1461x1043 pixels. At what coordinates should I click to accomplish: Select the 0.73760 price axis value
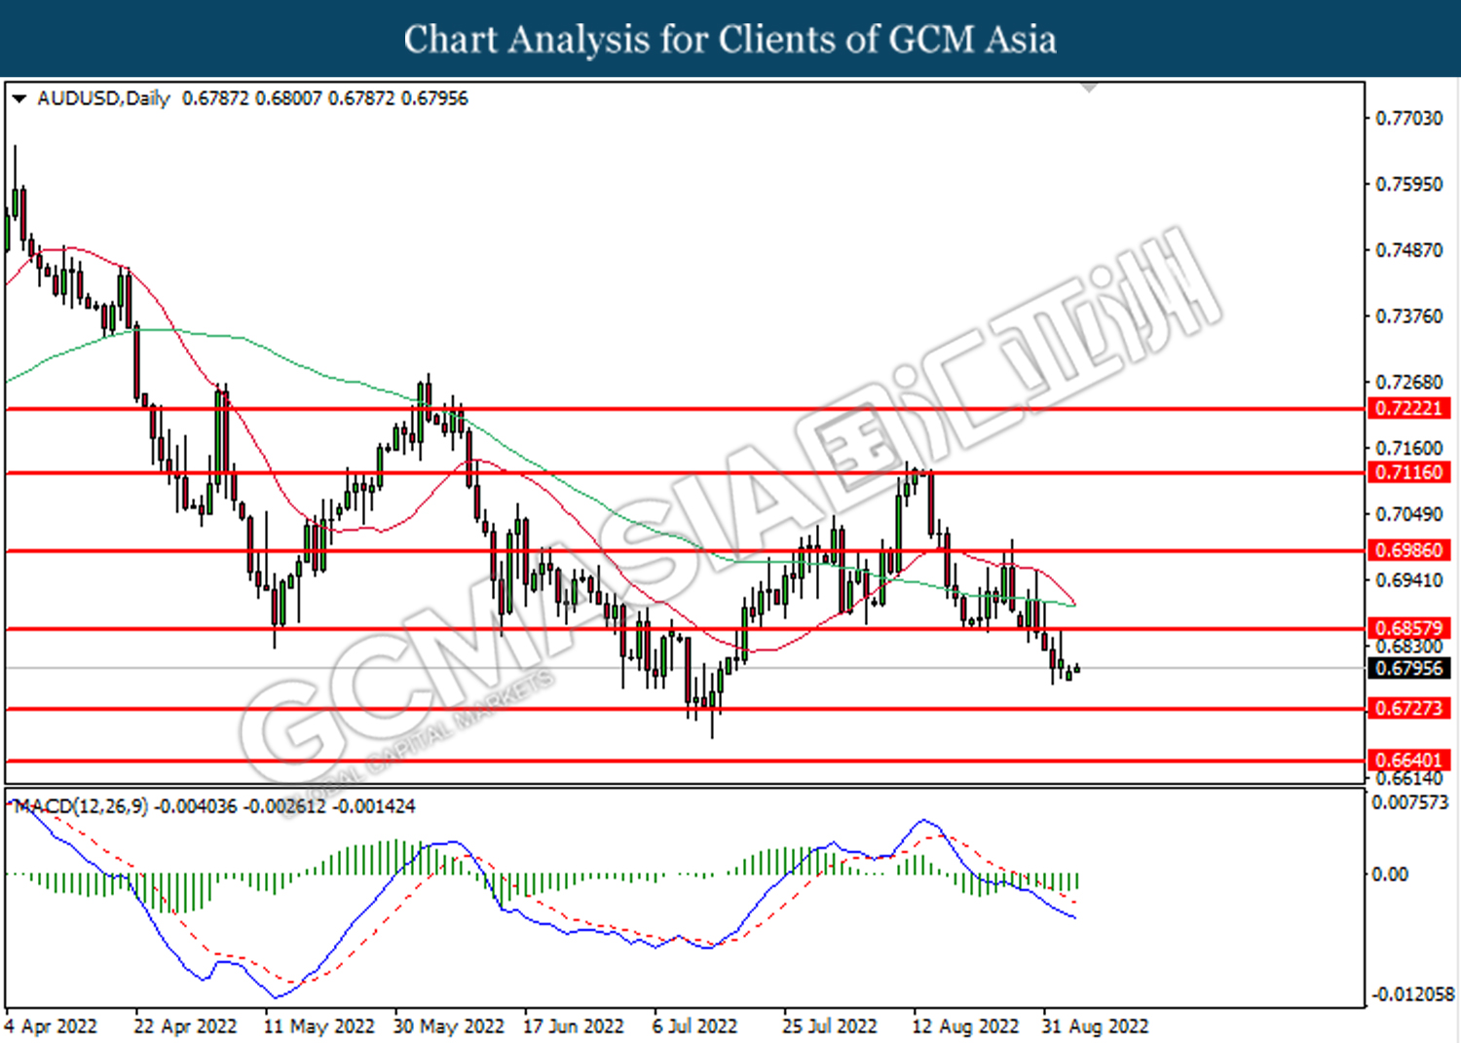tap(1408, 317)
